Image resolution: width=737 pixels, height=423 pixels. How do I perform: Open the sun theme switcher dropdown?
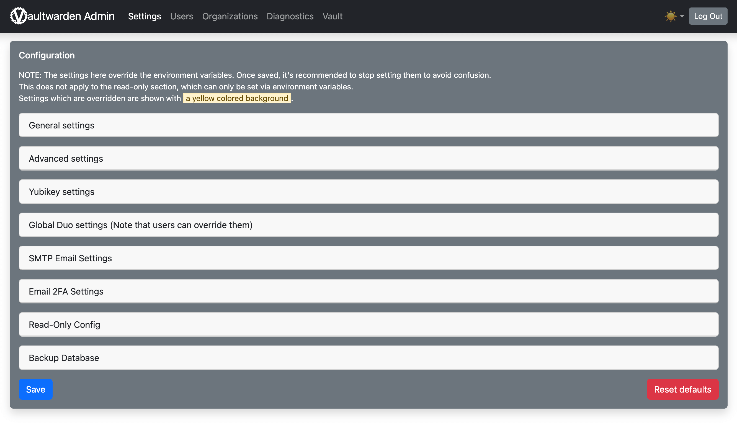[674, 16]
